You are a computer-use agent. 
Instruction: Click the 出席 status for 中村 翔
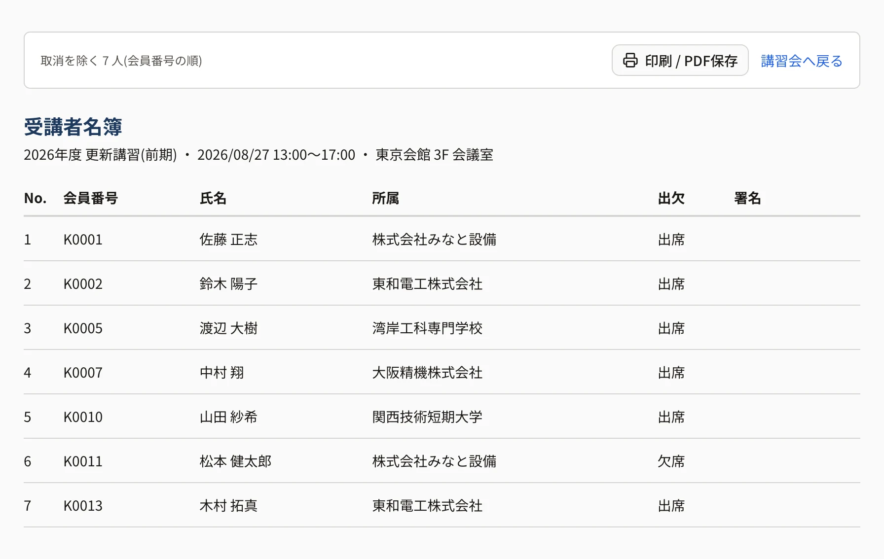coord(671,373)
